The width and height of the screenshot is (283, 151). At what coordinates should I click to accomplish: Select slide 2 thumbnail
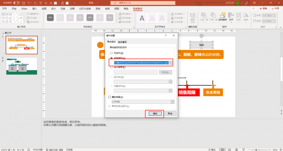coord(22,66)
